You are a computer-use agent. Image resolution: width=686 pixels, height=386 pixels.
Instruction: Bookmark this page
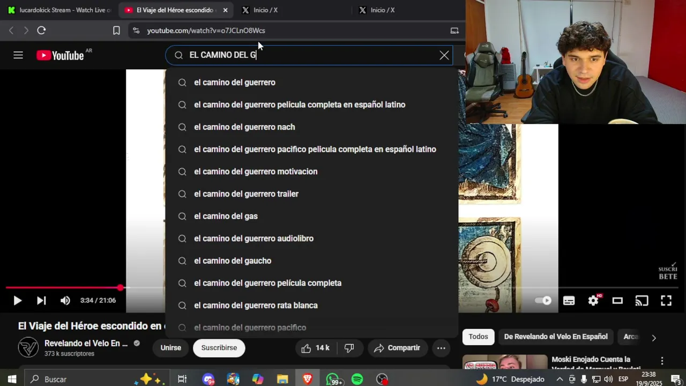click(116, 31)
